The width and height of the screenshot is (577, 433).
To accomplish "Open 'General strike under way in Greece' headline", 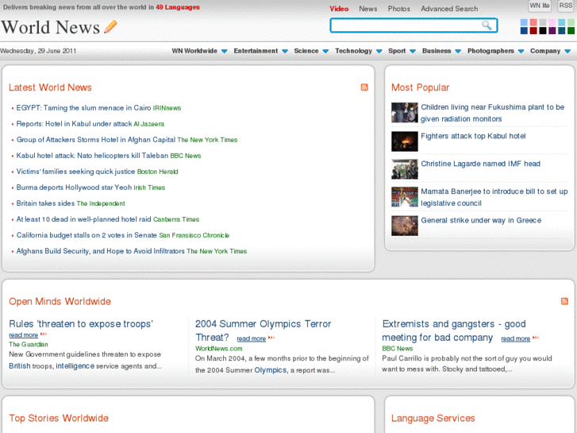I will 481,220.
